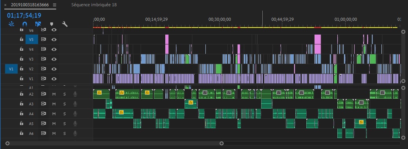Image resolution: width=408 pixels, height=149 pixels.
Task: Toggle lock on video track V2
Action: point(22,69)
